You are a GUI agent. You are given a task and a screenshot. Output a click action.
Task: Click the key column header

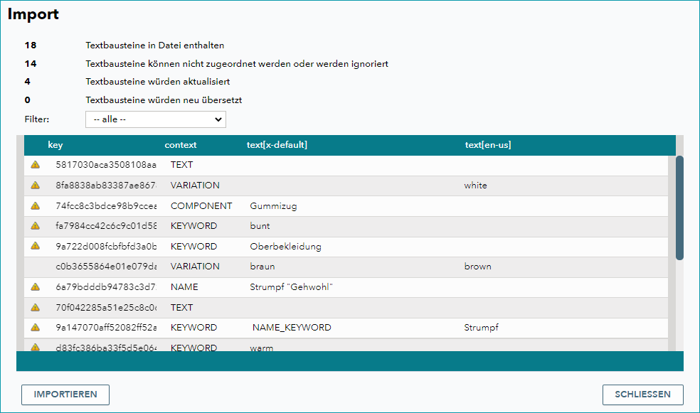(x=55, y=145)
